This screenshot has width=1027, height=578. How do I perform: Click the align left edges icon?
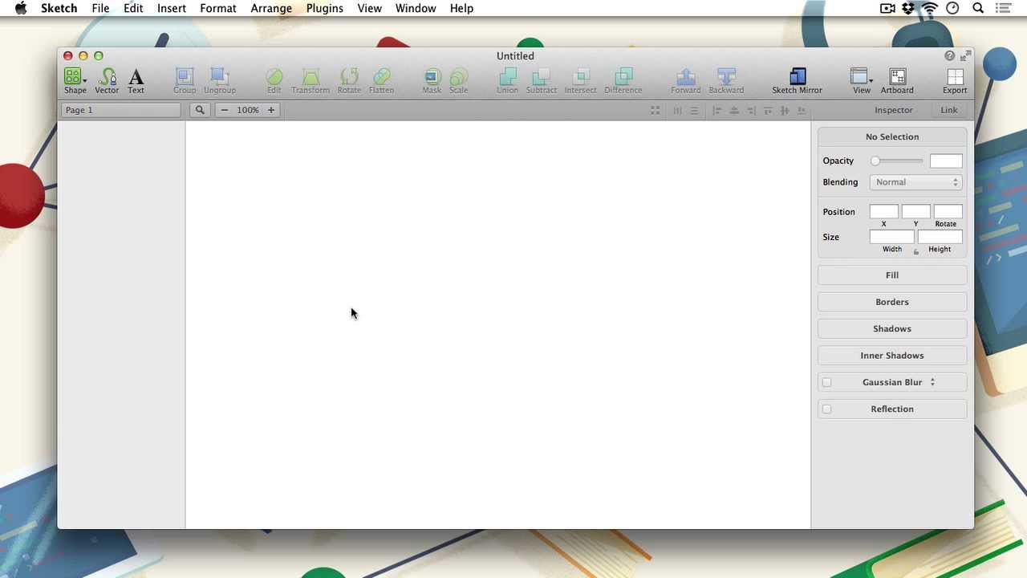coord(717,110)
